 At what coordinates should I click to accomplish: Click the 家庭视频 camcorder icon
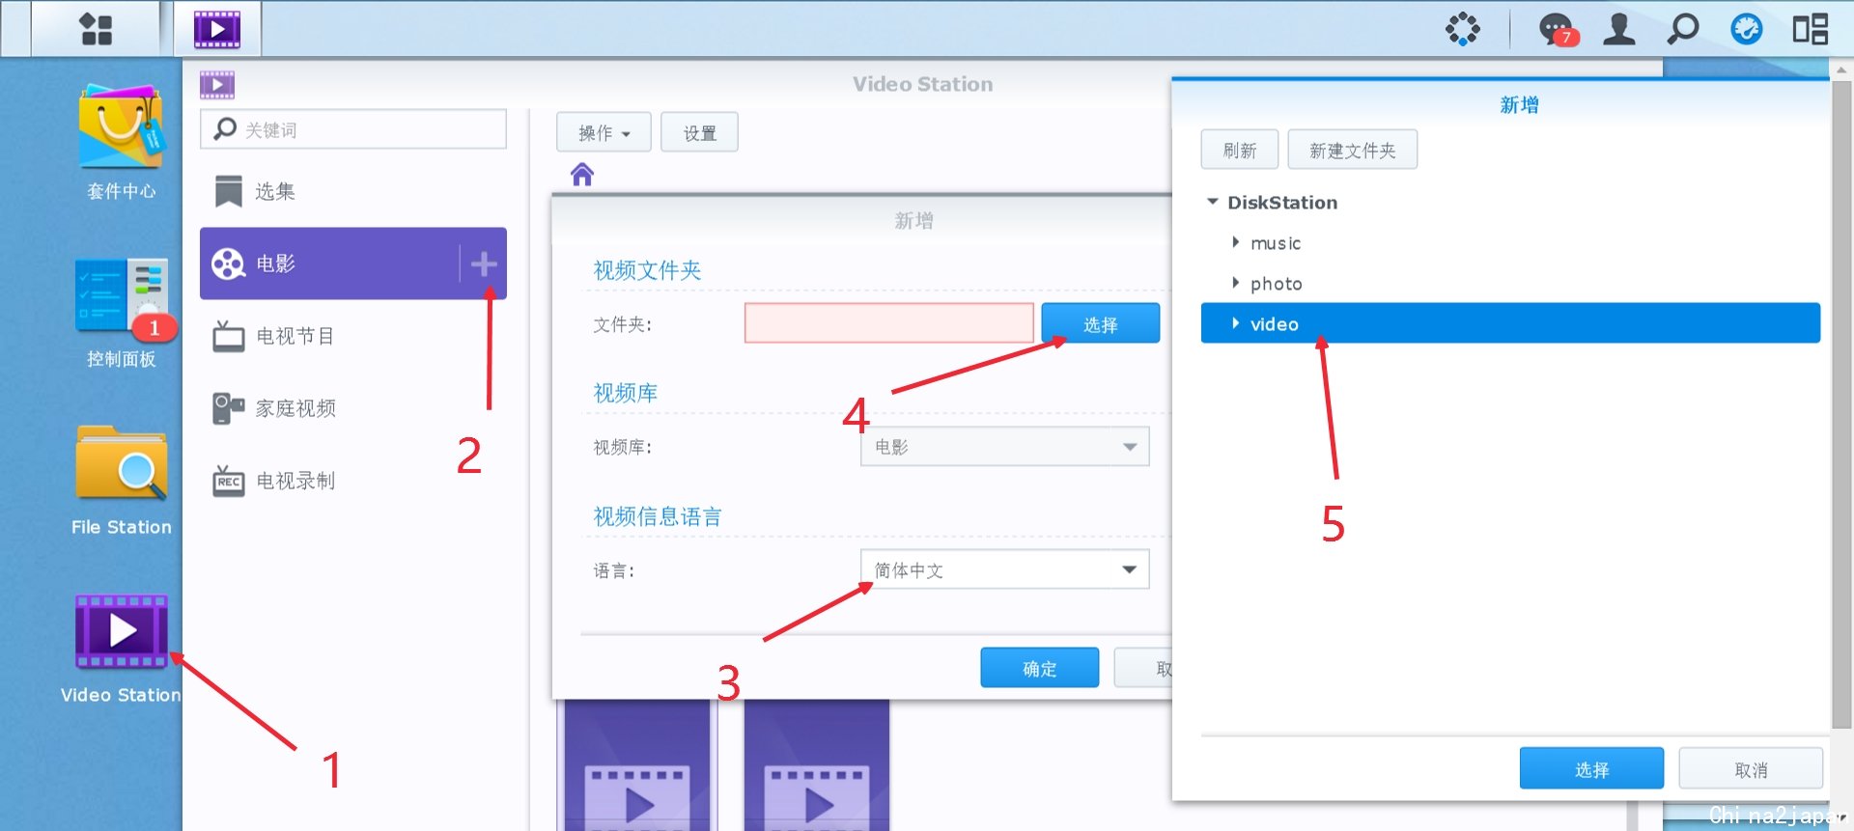228,408
